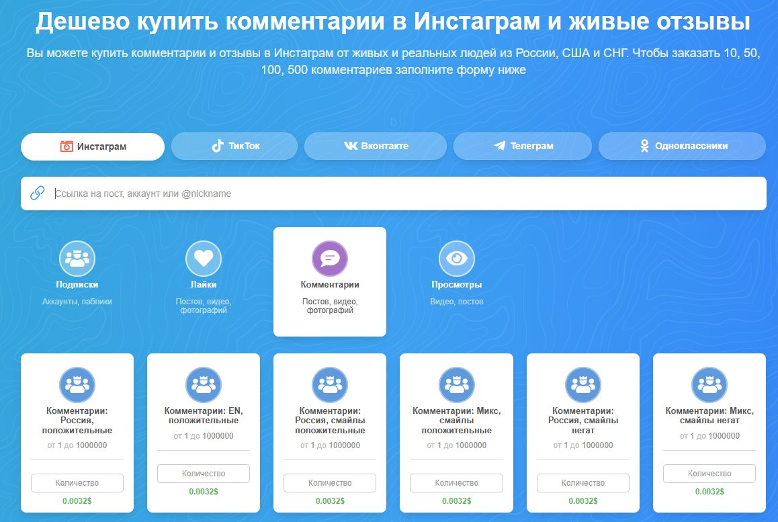Focus Количество field for Микс, смайлы положительные
The height and width of the screenshot is (522, 778).
pyautogui.click(x=456, y=483)
